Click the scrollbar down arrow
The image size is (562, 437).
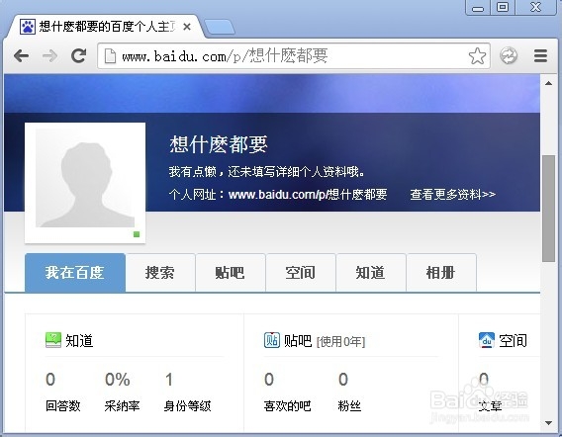(548, 423)
